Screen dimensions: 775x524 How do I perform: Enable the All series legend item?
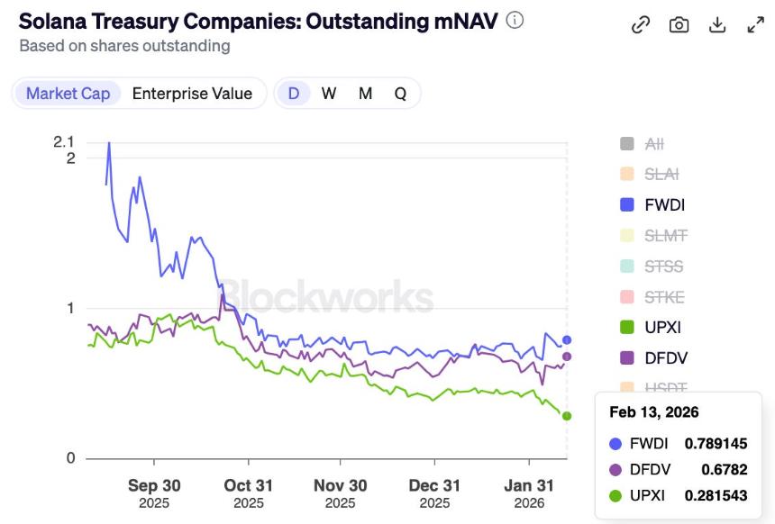tap(642, 144)
